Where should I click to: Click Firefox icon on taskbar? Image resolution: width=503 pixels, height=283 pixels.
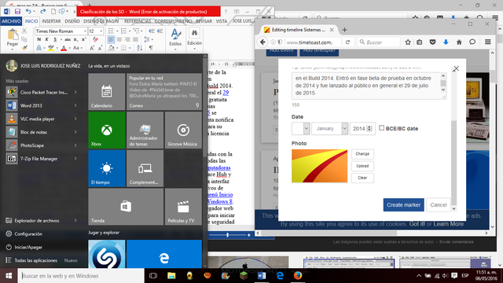click(x=298, y=276)
